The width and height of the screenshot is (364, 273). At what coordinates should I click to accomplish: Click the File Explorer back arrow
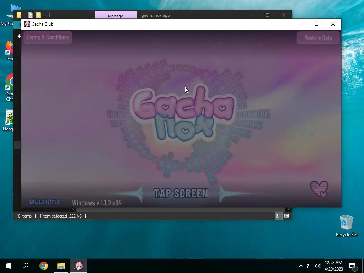pos(19,36)
